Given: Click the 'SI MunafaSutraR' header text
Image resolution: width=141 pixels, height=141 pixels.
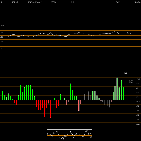Looking at the screenshot, I should pyautogui.click(x=35, y=2).
